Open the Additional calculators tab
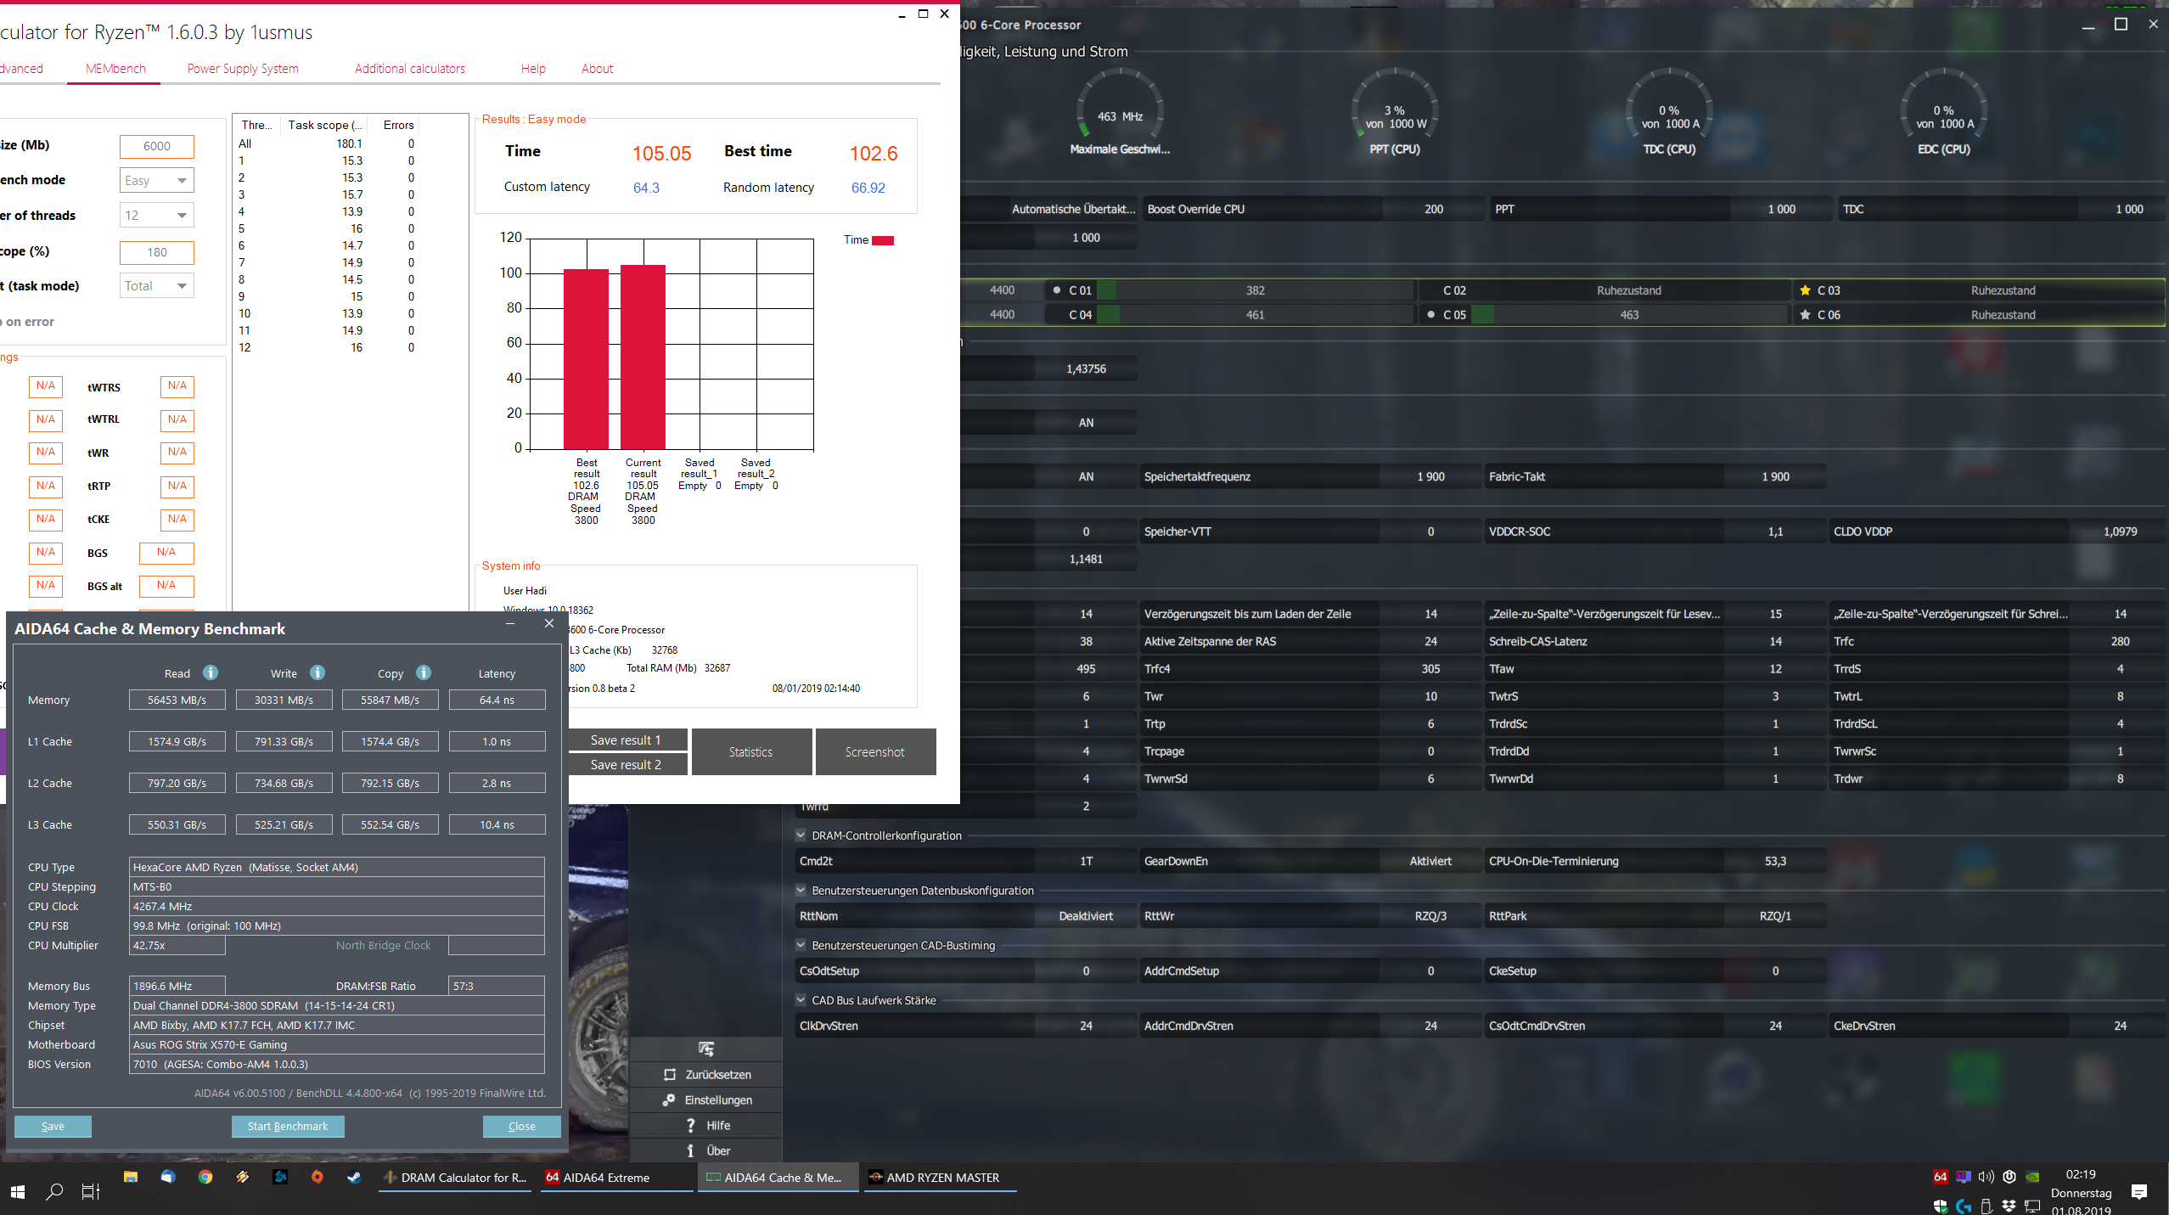 (410, 69)
